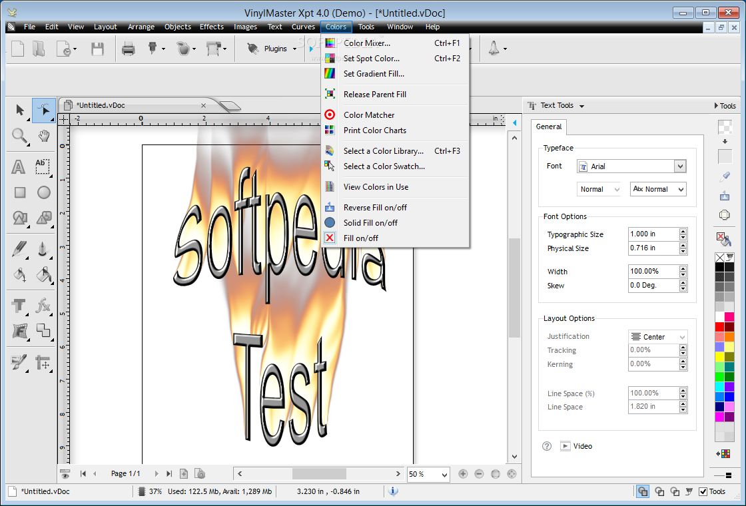Close the *Untitled.vDoc tab with X

204,106
